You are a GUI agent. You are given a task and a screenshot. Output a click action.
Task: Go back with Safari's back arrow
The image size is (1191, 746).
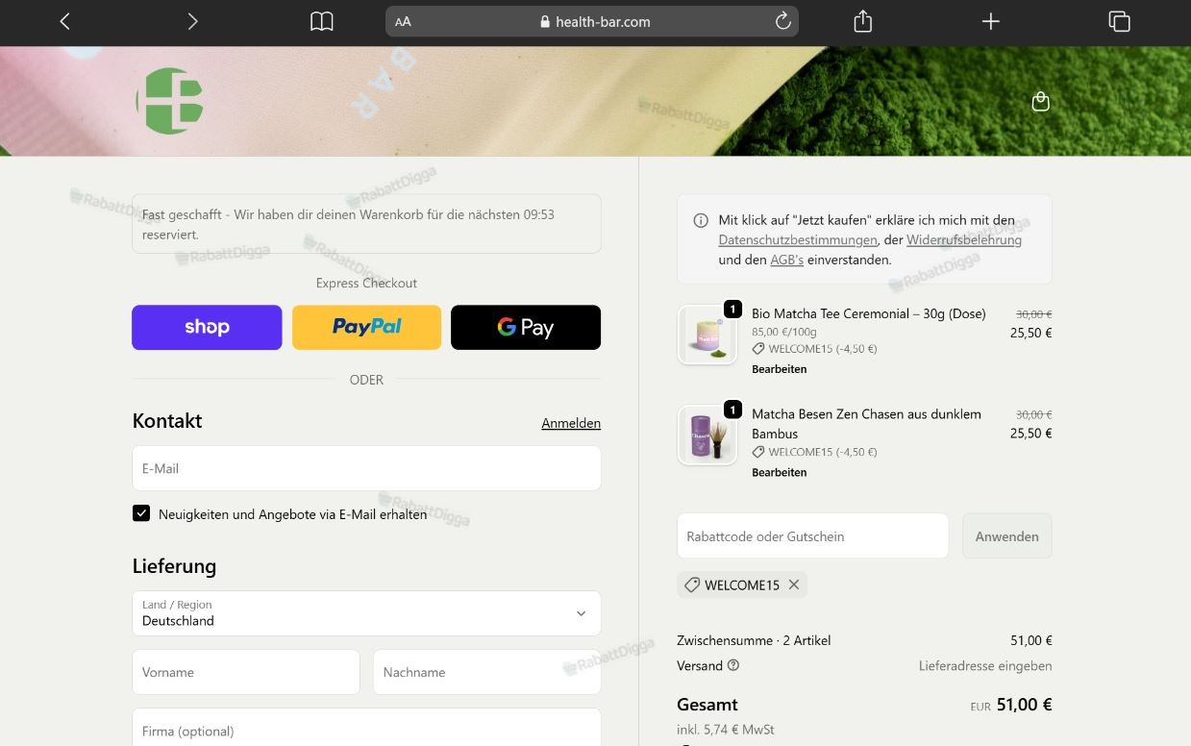click(x=64, y=21)
